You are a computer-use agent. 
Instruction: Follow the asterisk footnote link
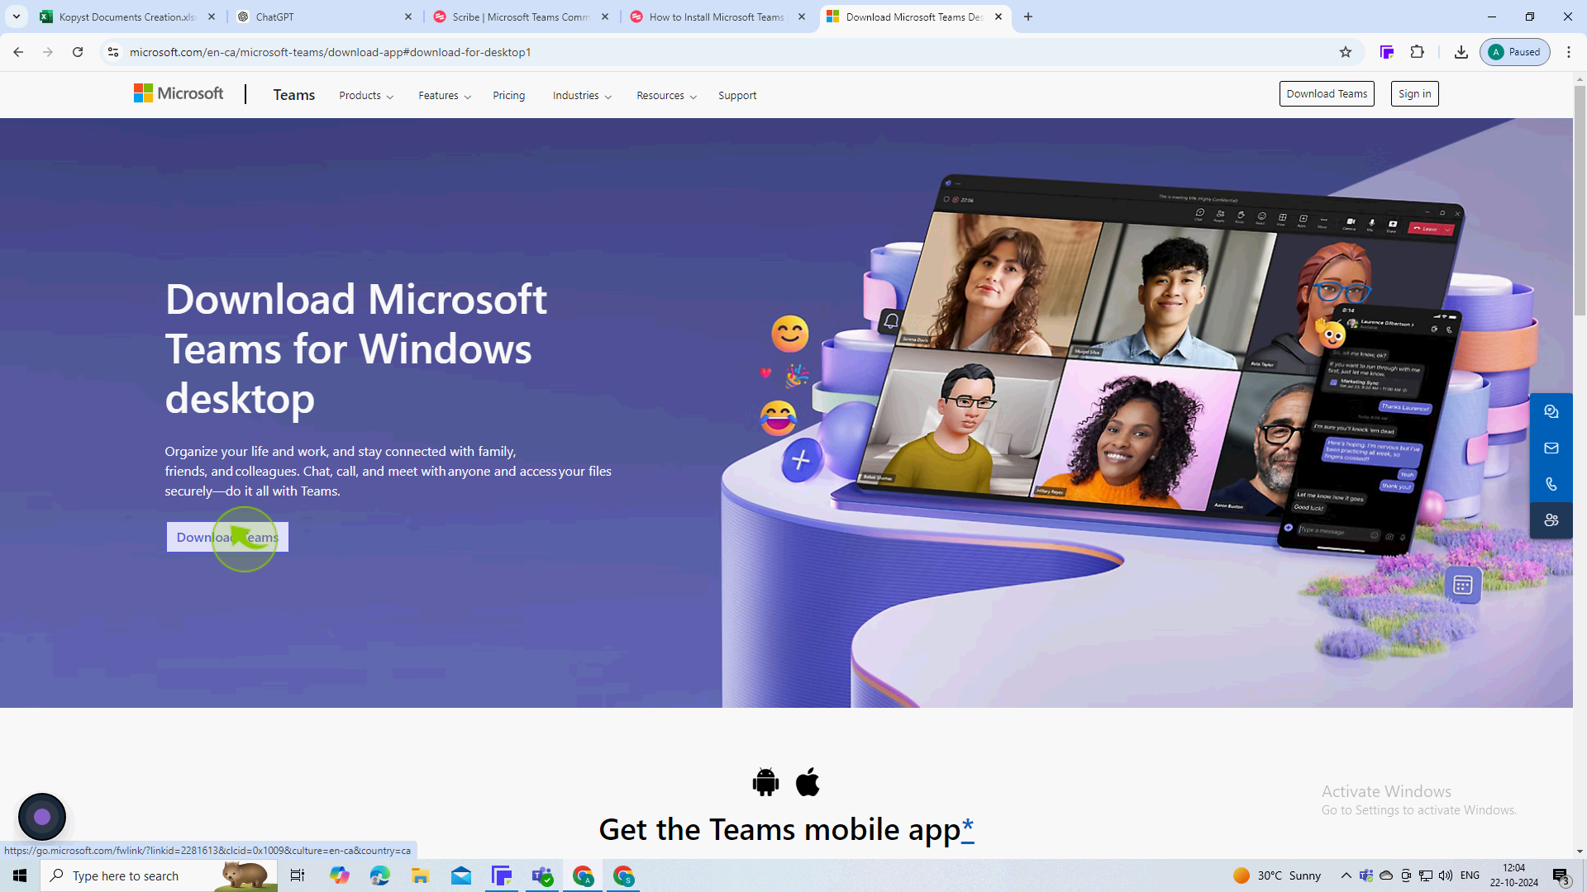[968, 828]
